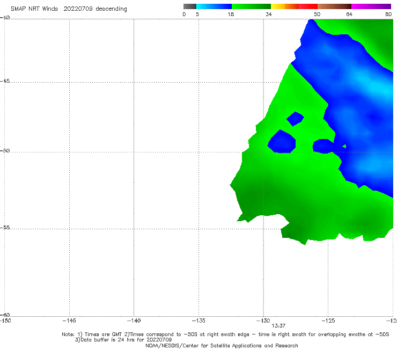Click the date '20220709' in the title
This screenshot has height=349, width=397.
click(78, 9)
